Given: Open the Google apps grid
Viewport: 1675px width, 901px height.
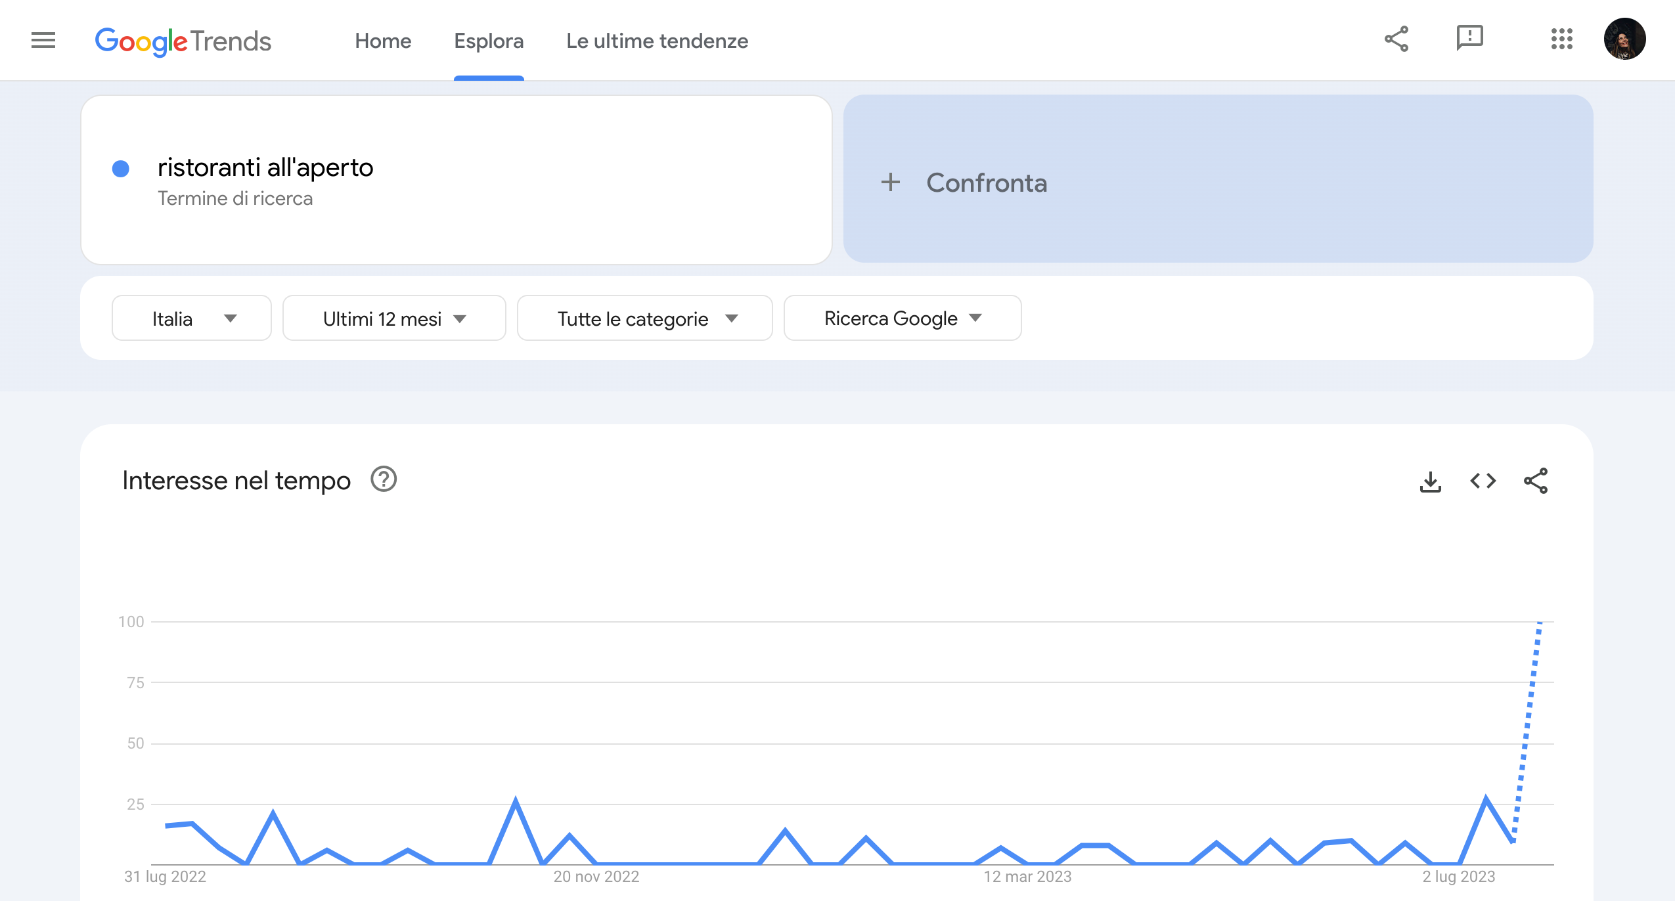Looking at the screenshot, I should coord(1561,39).
